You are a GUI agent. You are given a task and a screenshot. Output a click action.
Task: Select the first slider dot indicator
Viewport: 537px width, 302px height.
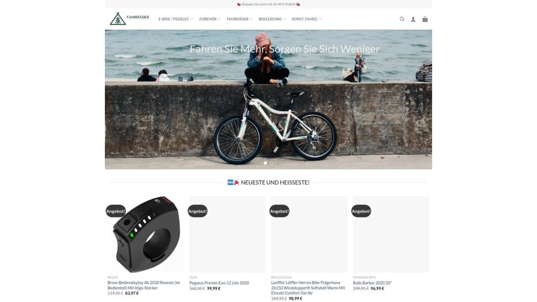tap(265, 163)
